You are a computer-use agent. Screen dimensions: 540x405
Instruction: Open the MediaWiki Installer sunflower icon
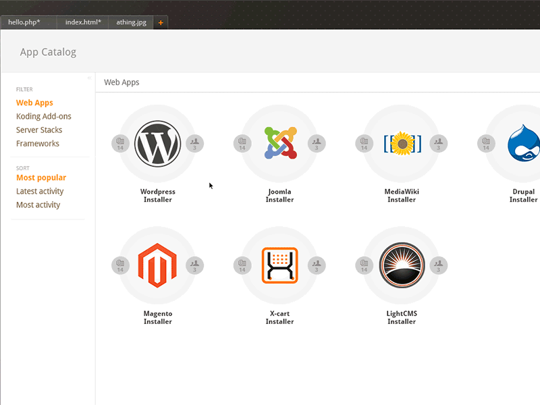point(402,143)
